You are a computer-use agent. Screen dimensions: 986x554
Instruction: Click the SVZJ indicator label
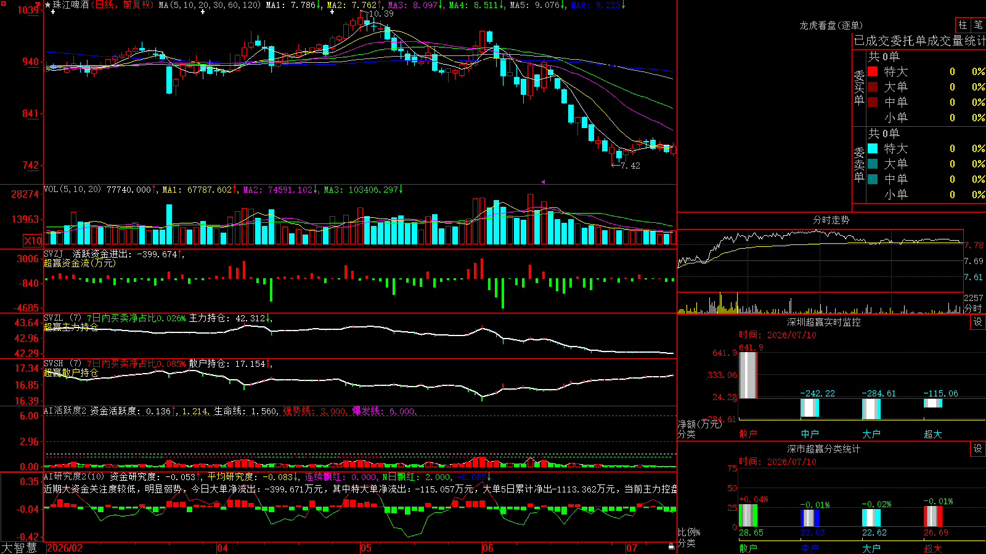54,254
